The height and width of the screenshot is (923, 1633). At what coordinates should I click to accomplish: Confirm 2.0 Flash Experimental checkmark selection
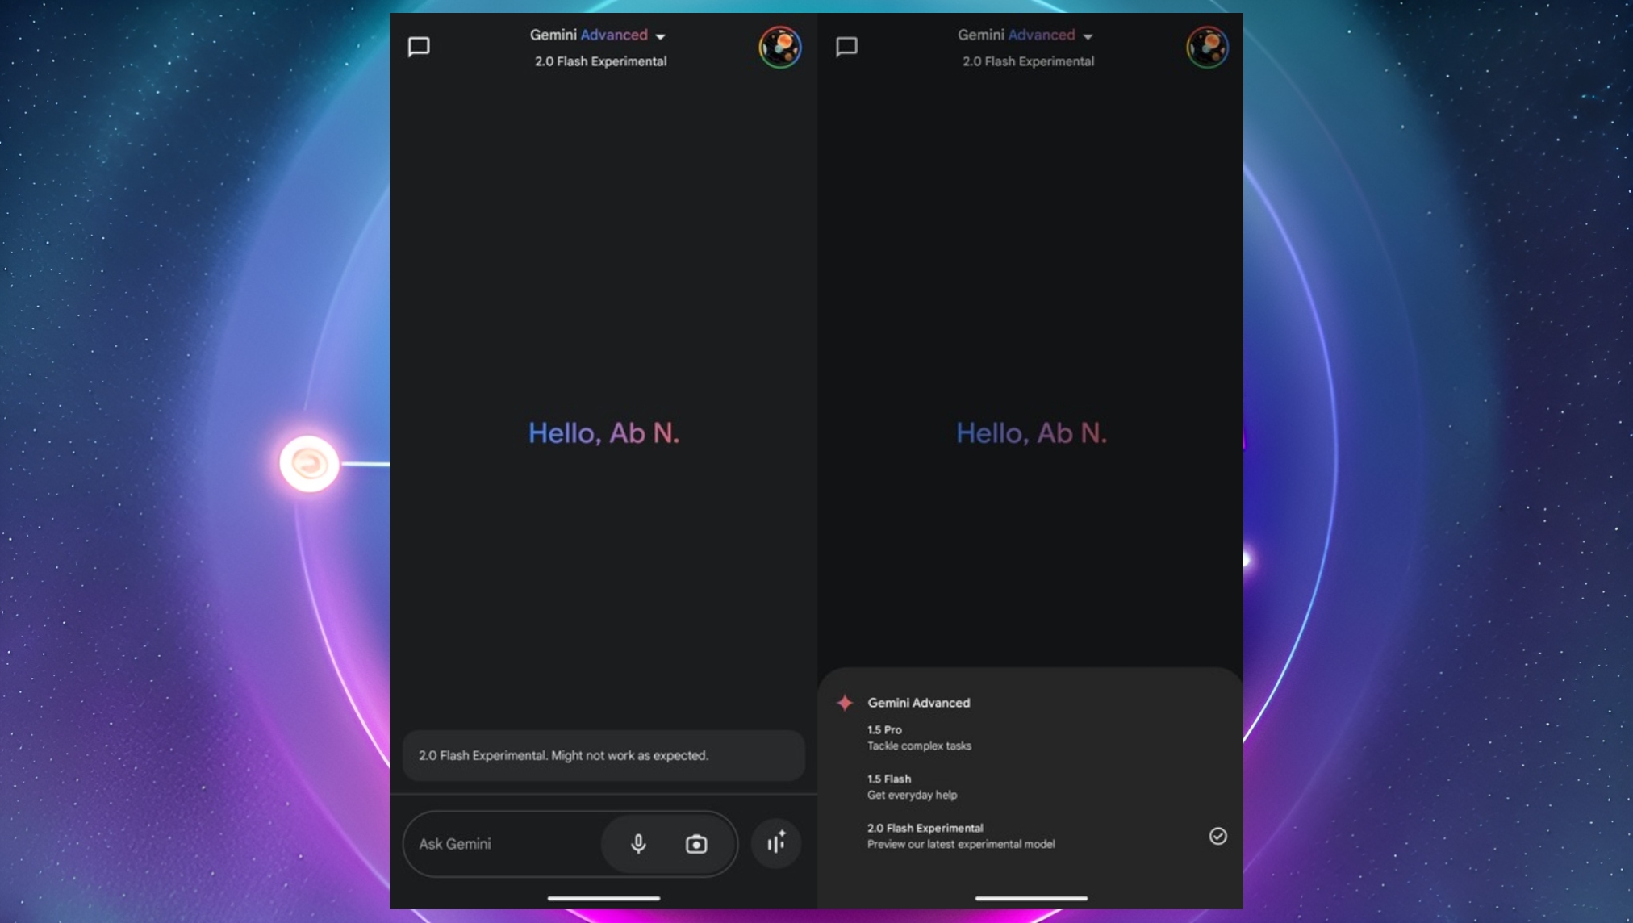pos(1218,836)
